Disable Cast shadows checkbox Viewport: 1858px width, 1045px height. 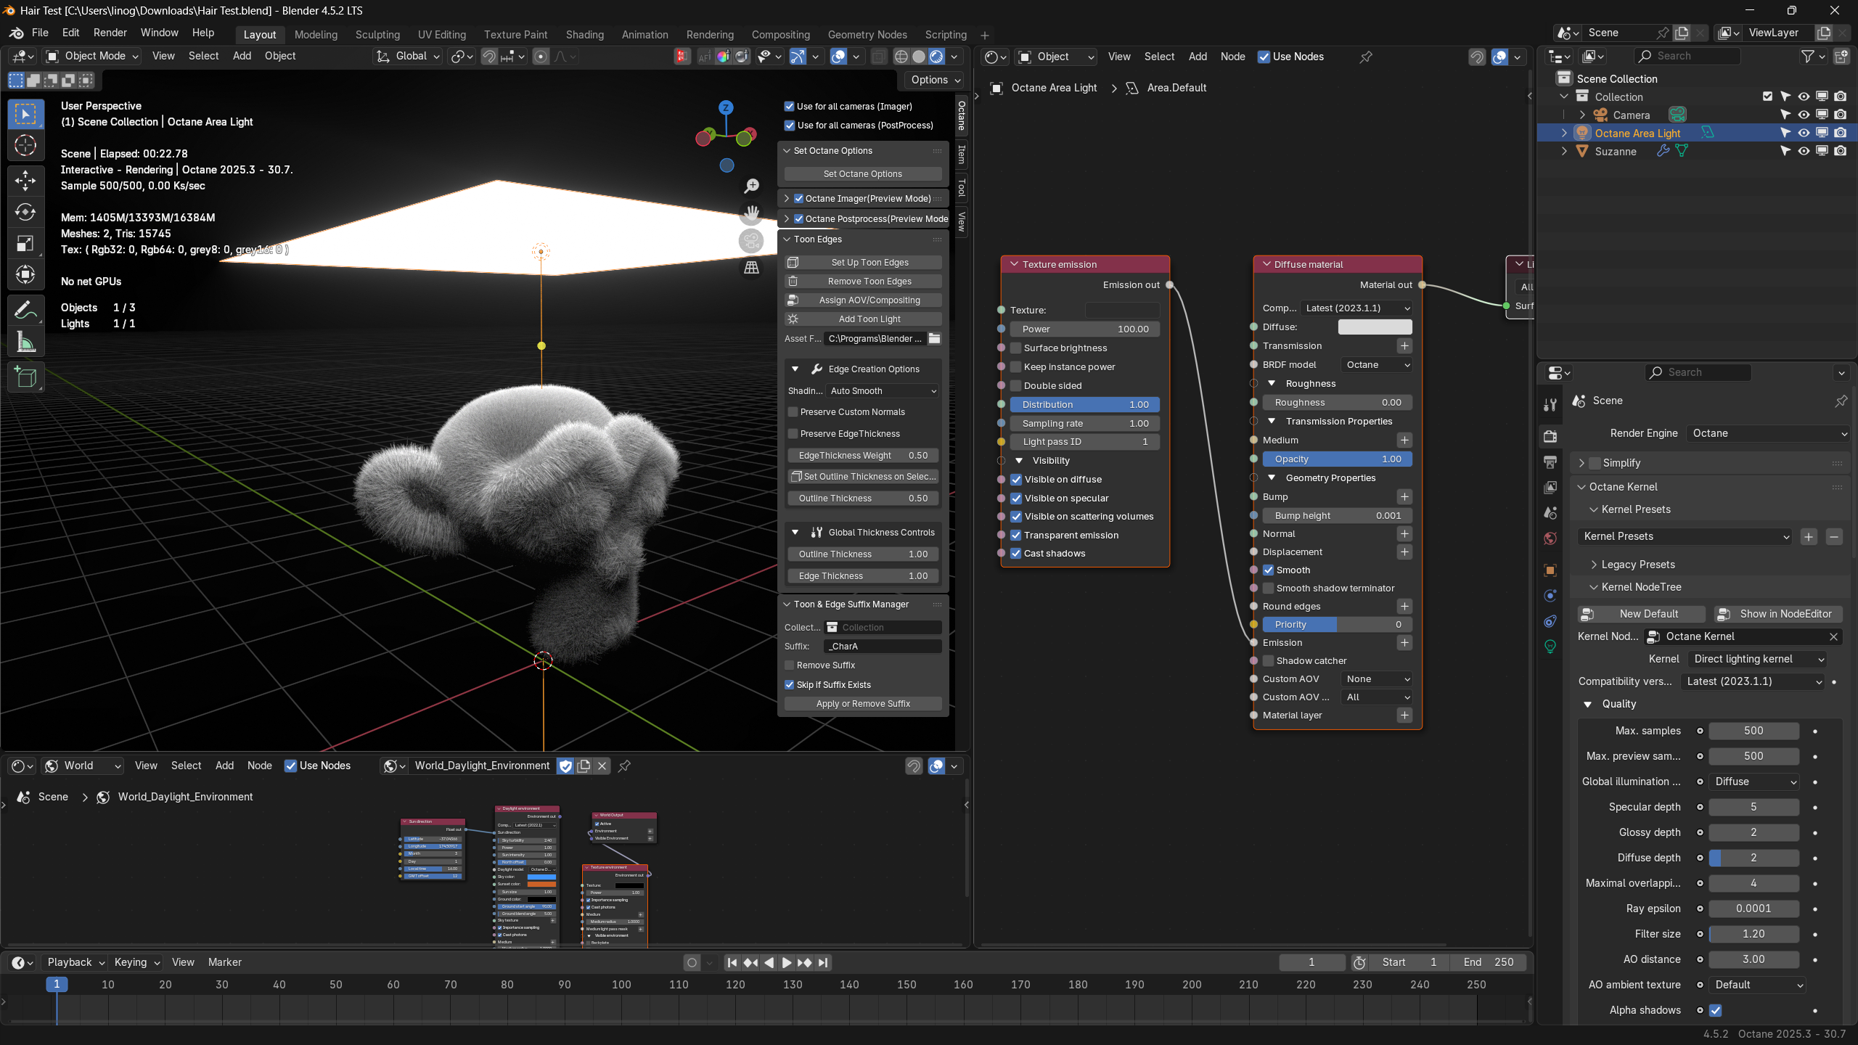[x=1016, y=553]
